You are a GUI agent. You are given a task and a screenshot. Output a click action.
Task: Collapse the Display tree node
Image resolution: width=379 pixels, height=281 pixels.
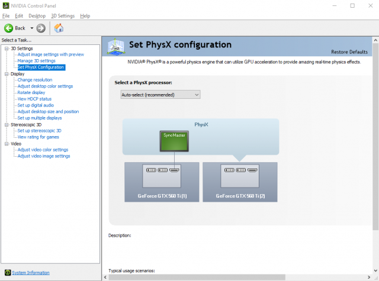point(6,74)
